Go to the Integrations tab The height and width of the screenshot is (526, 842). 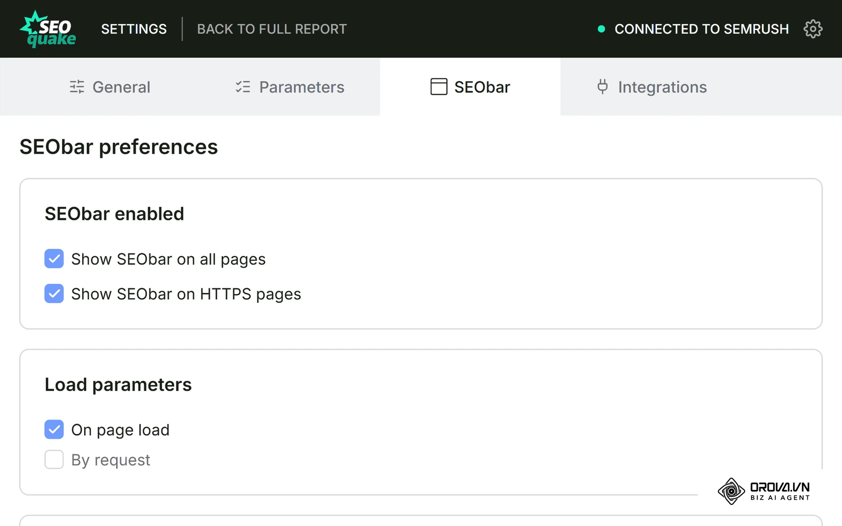click(652, 87)
